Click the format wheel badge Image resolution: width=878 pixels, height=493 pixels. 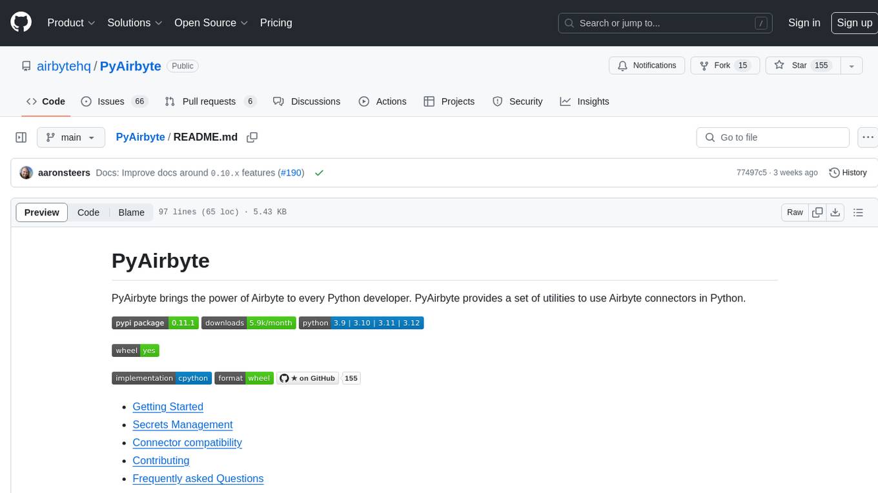pyautogui.click(x=244, y=378)
